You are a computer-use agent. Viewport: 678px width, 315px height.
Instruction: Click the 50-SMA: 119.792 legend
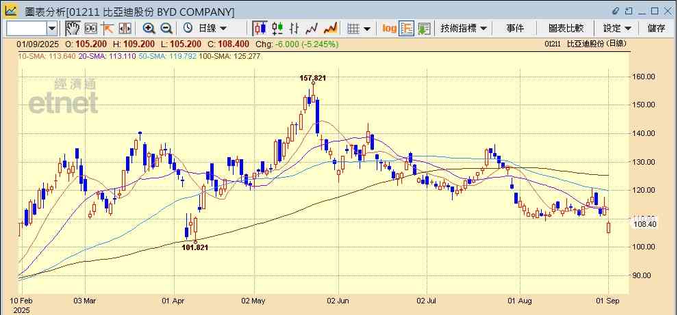168,55
